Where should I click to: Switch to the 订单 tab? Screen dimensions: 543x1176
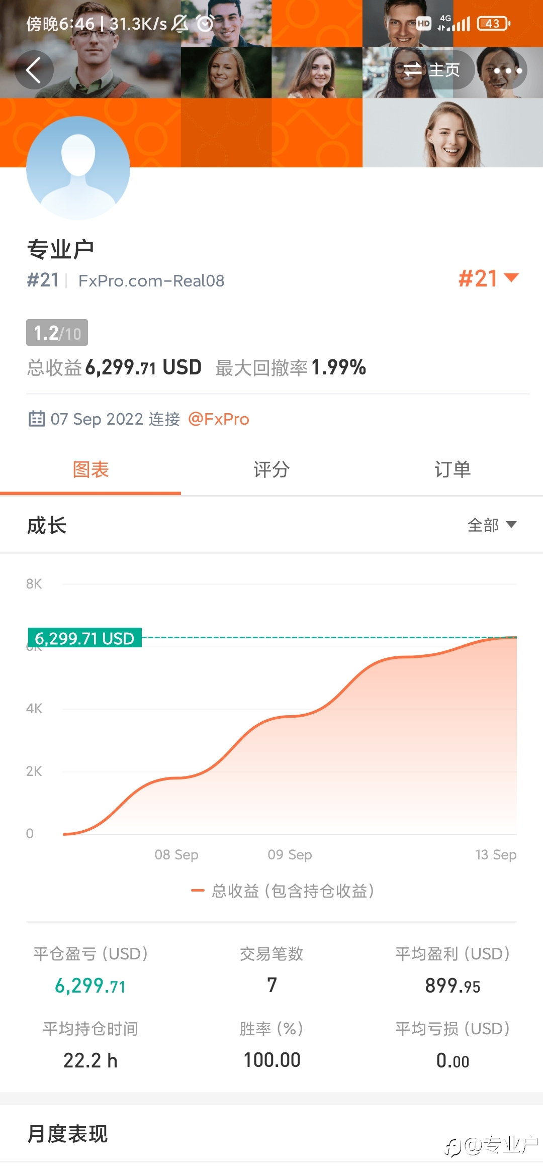[x=452, y=469]
